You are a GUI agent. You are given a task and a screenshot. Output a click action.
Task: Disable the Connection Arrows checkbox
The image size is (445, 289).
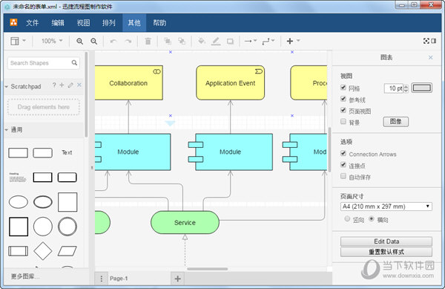343,154
